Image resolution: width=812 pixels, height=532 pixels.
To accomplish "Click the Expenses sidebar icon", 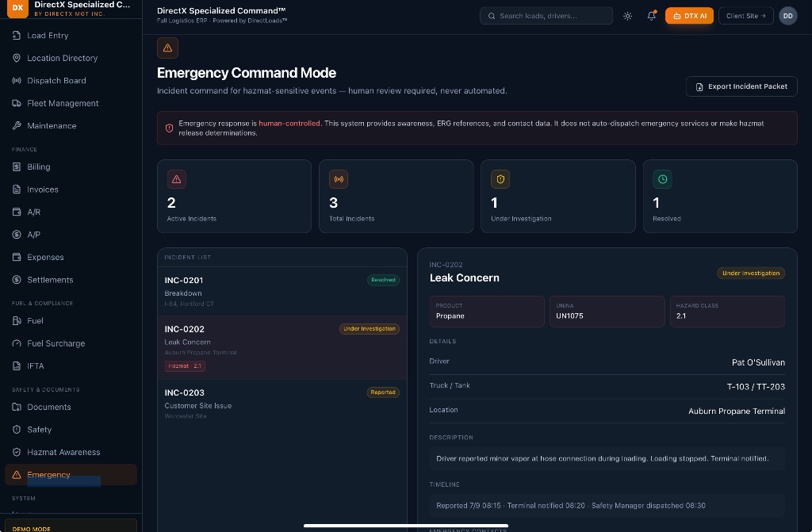I will click(x=17, y=257).
